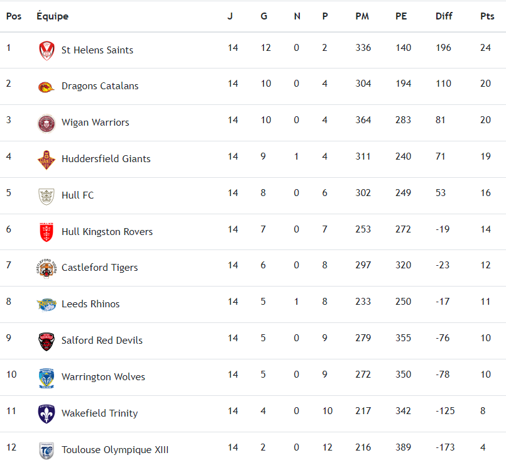506x465 pixels.
Task: Sort by the Diff column header
Action: tap(444, 16)
